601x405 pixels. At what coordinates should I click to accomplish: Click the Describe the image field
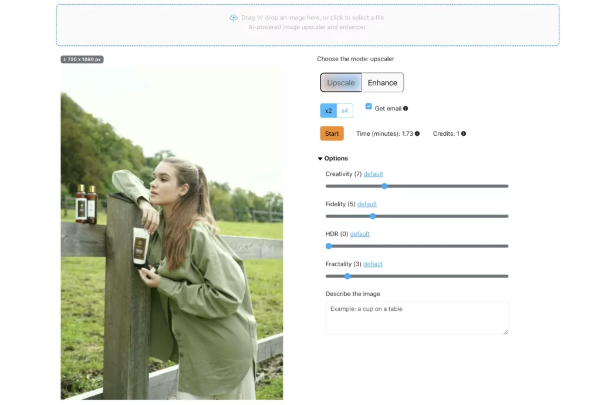pos(417,317)
